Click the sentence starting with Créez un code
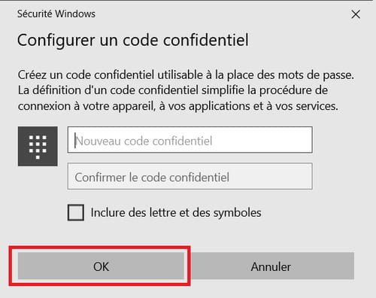This screenshot has height=298, width=376. point(186,75)
